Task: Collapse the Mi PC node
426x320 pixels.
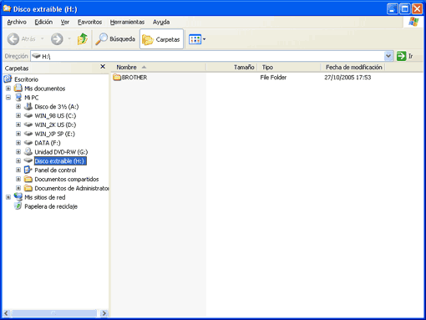Action: [x=8, y=98]
